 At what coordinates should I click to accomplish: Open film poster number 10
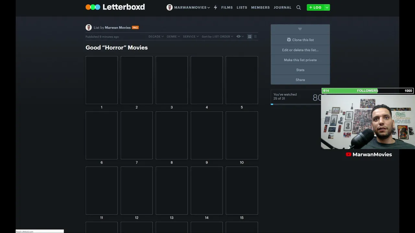(x=242, y=136)
